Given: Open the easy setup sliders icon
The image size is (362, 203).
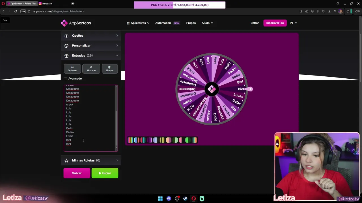Looking at the screenshot, I should tap(335, 11).
